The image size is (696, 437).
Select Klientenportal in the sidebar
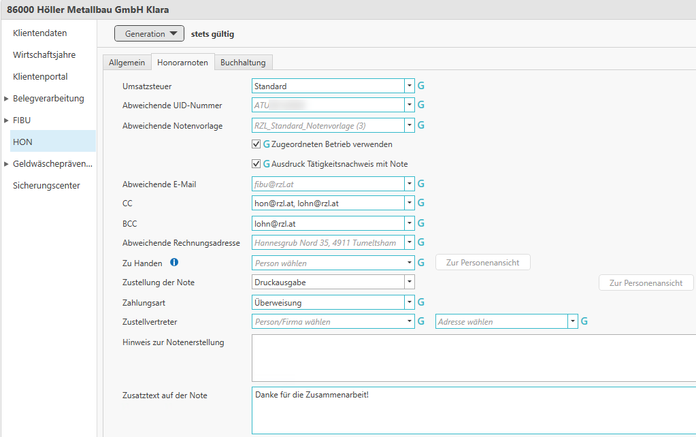click(x=40, y=77)
